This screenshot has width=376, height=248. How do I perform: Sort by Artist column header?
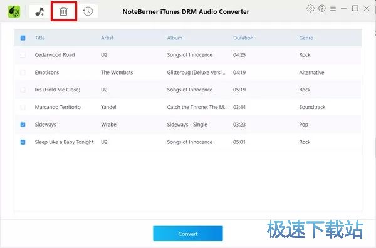(x=107, y=38)
